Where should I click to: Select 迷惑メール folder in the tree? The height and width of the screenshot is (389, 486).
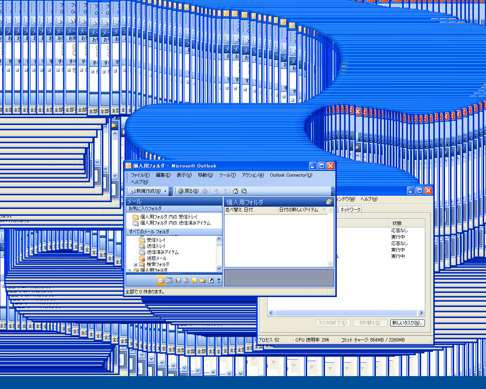click(156, 258)
